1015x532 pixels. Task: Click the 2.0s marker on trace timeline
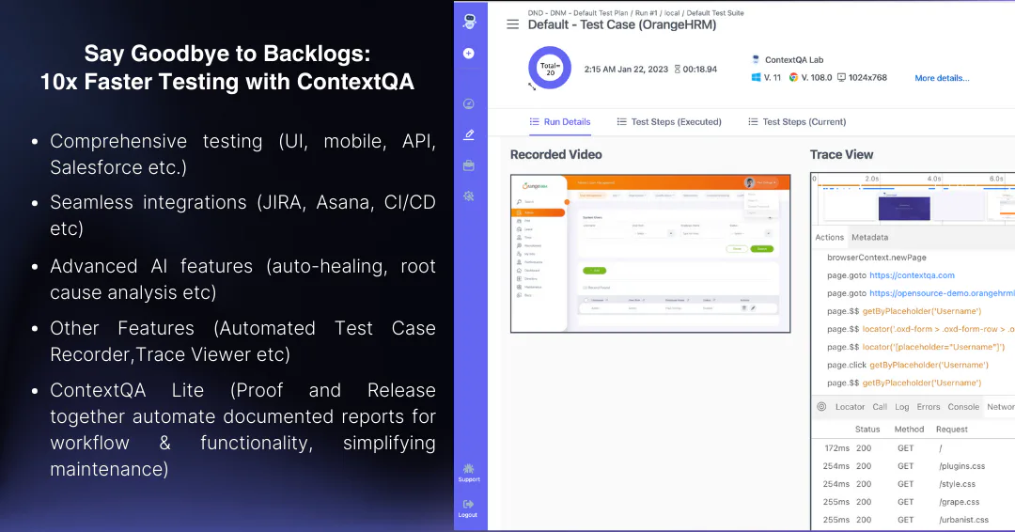coord(872,179)
